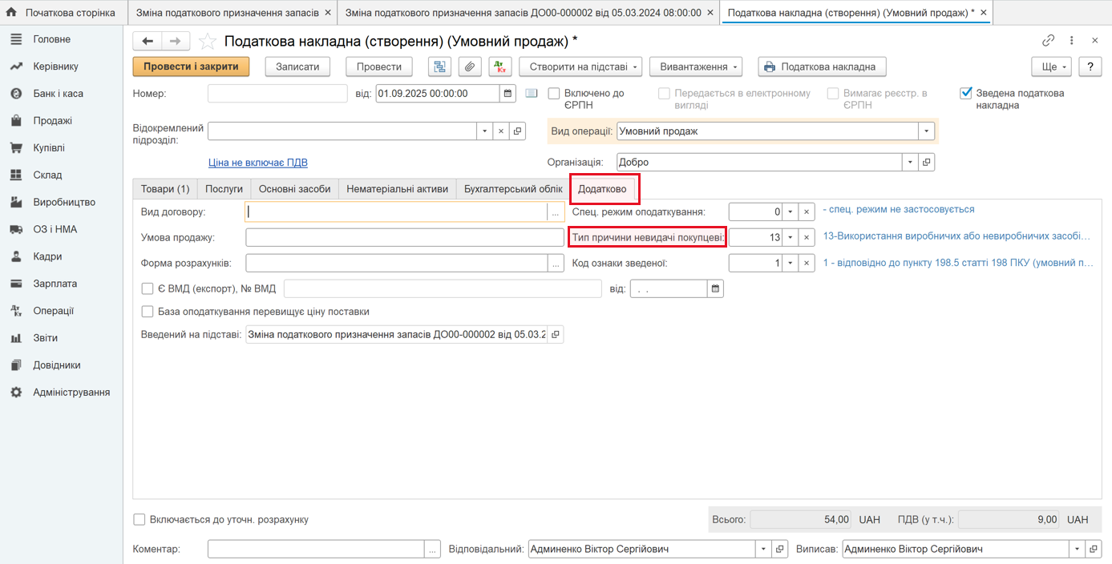Click the Дт/Кт icon beside Операції
This screenshot has height=564, width=1112.
click(16, 311)
